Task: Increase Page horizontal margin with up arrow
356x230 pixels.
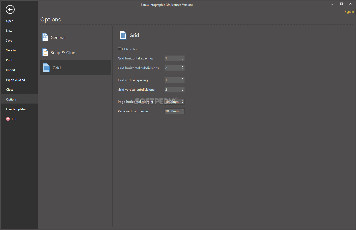Action: pyautogui.click(x=182, y=101)
